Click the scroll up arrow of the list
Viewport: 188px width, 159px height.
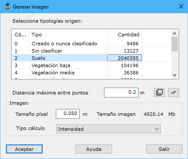175,33
